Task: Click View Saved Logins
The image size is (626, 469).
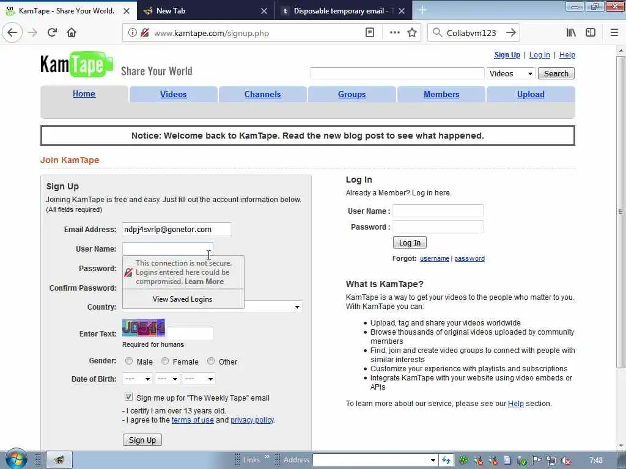Action: (182, 299)
